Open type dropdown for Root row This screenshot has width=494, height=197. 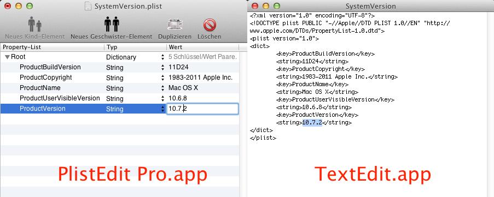162,57
